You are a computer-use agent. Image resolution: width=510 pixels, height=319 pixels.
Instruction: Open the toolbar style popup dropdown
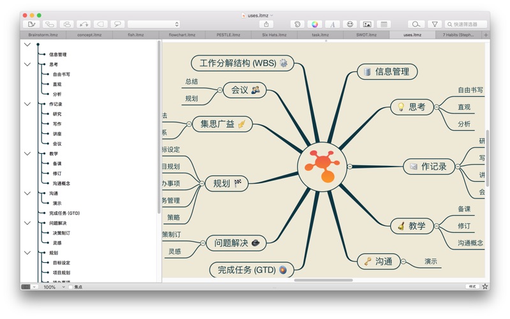pos(154,24)
